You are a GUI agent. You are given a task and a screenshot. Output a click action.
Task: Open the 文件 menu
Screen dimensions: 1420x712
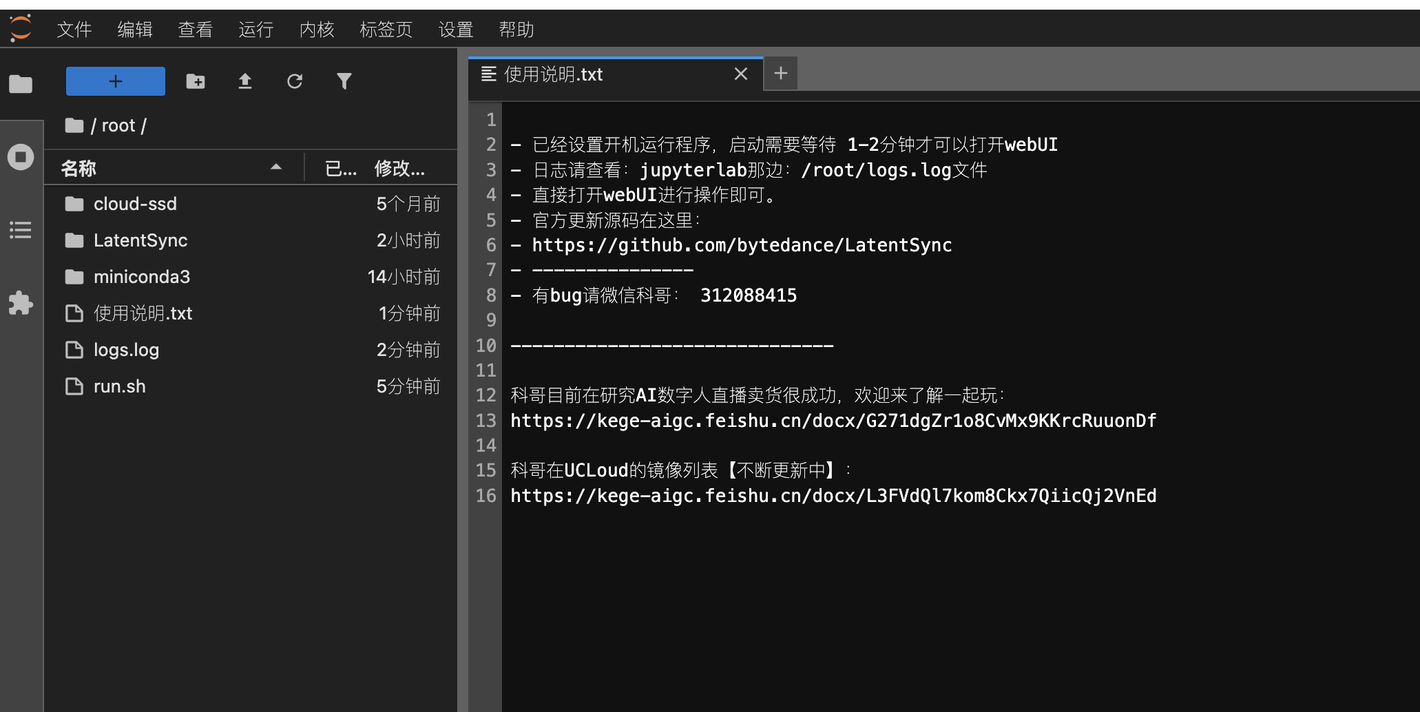74,30
